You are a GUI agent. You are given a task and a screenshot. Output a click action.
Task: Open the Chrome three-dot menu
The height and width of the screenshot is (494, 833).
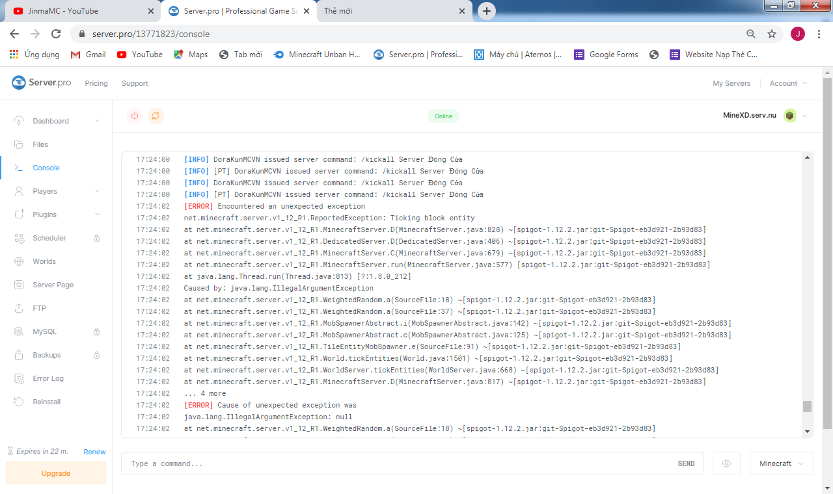pos(819,34)
